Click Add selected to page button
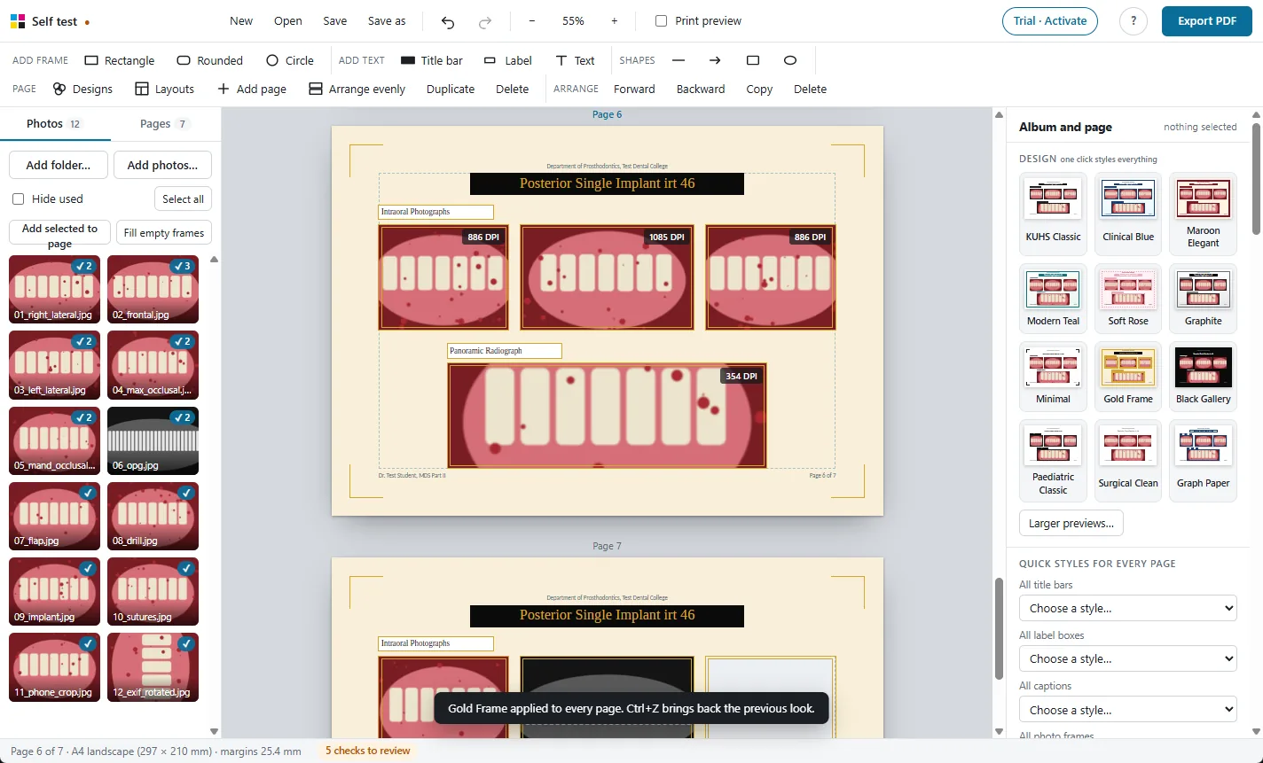1263x763 pixels. (59, 235)
